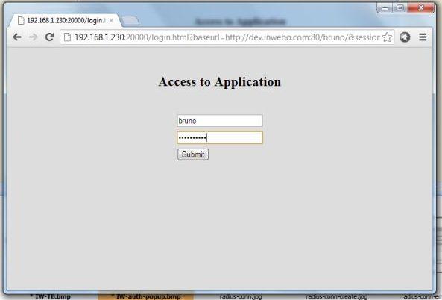This screenshot has width=442, height=300.
Task: Select radius-conn.jpg file in the background
Action: tap(241, 296)
